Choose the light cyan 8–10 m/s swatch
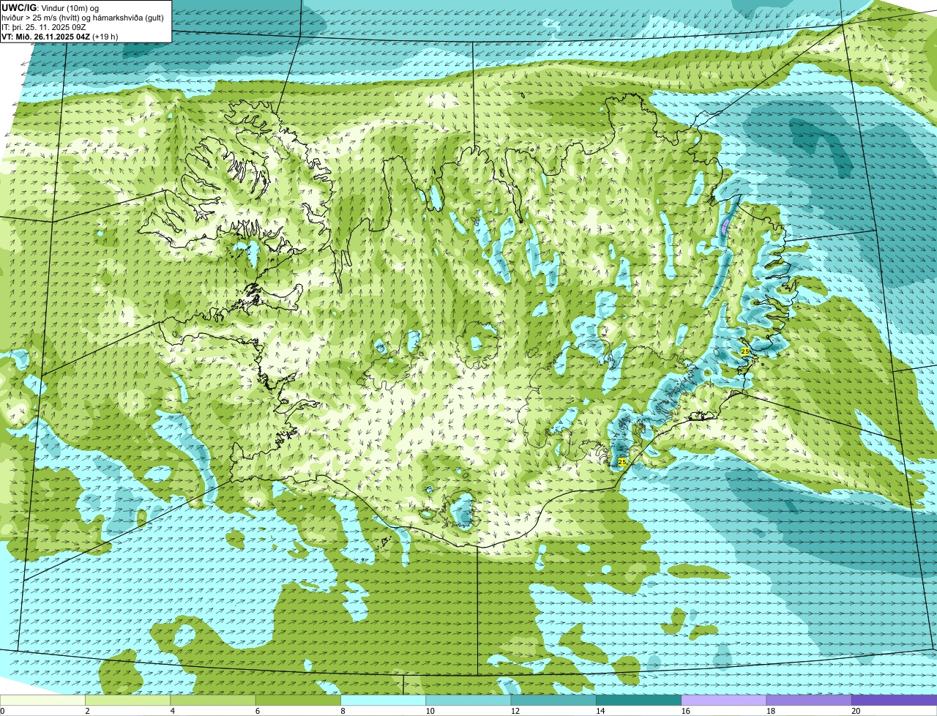 coord(383,700)
